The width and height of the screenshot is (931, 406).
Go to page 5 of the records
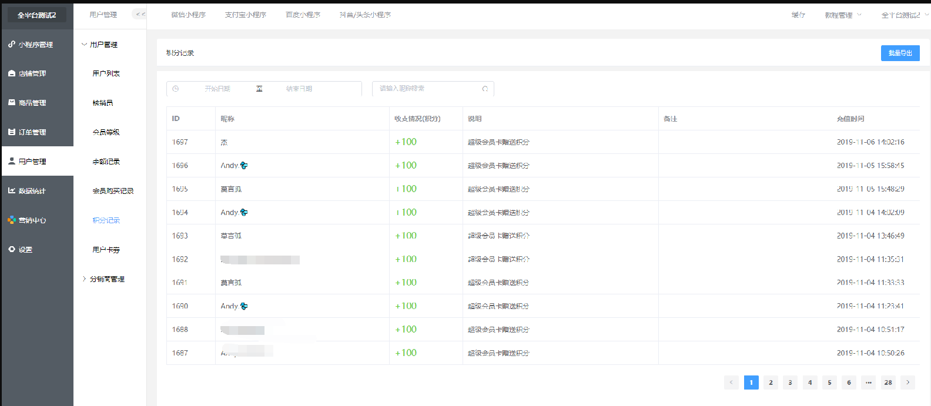[829, 382]
